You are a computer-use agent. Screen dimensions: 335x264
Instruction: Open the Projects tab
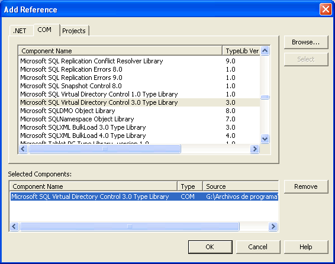(75, 31)
